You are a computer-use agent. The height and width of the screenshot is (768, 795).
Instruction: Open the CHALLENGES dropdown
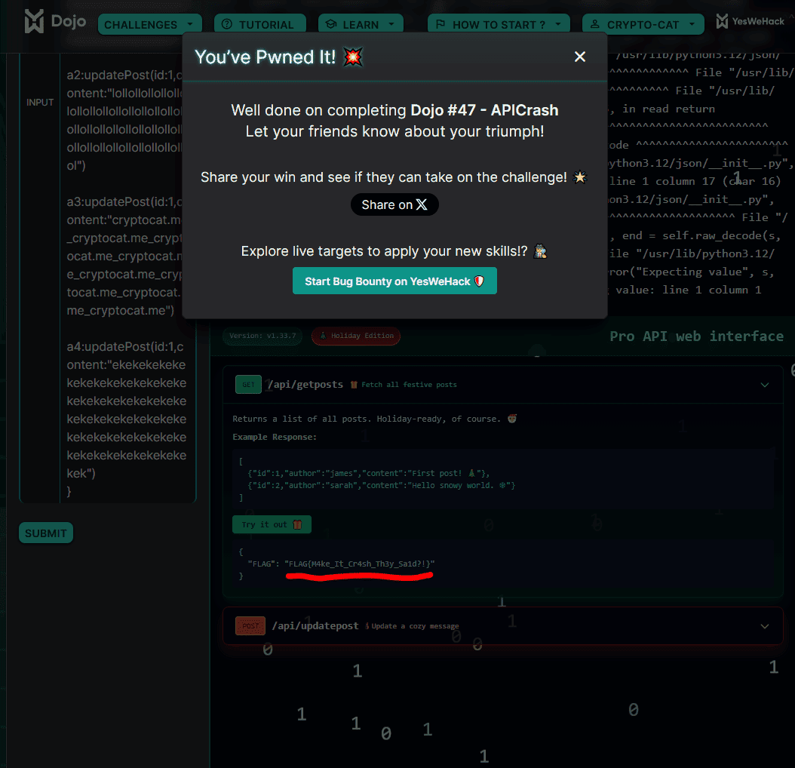coord(149,23)
